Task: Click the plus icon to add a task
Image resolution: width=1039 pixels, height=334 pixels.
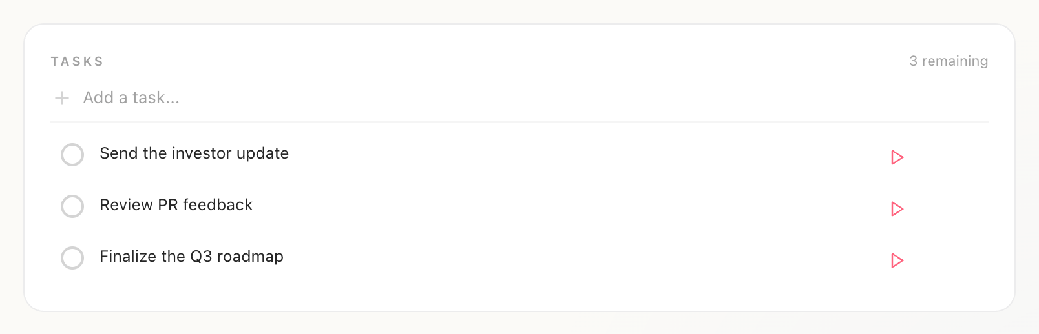Action: coord(62,98)
